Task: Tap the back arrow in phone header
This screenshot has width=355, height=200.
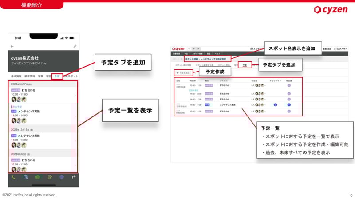Action: point(12,46)
